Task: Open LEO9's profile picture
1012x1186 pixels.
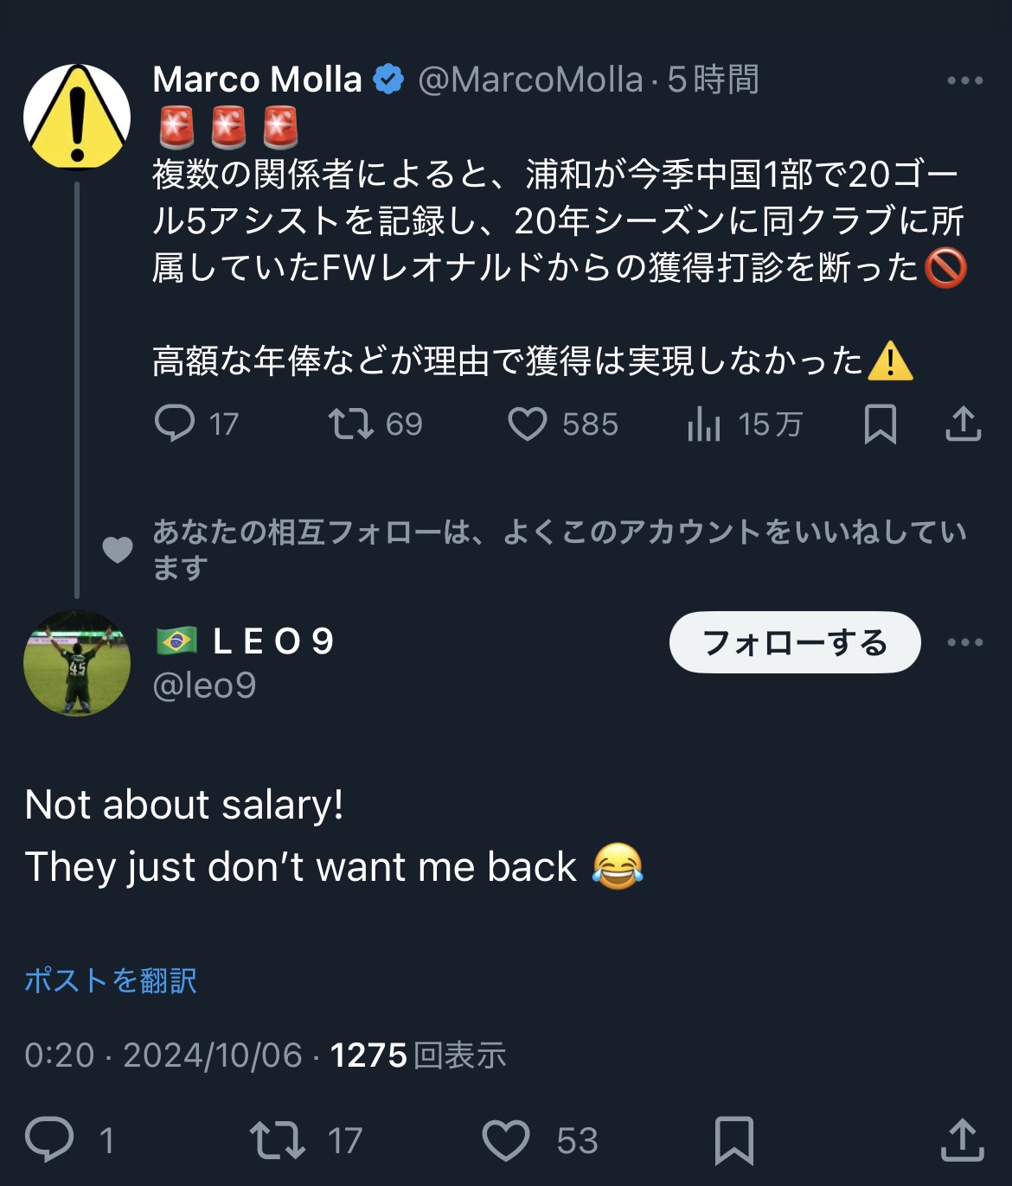Action: [x=77, y=663]
